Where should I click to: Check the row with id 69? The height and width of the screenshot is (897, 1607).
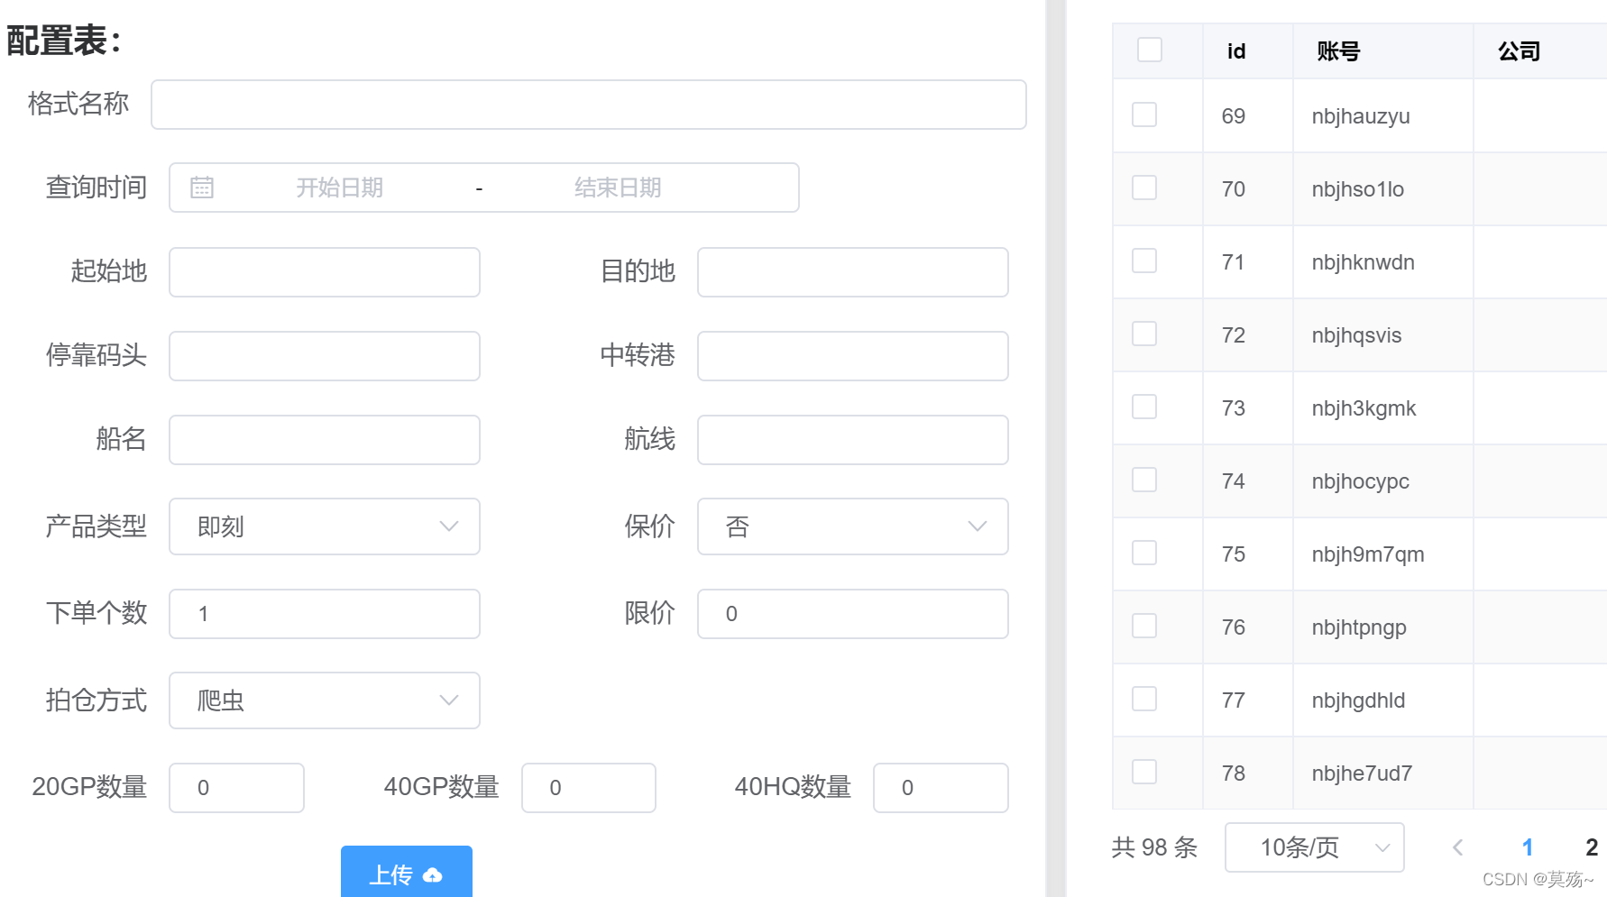click(1144, 114)
